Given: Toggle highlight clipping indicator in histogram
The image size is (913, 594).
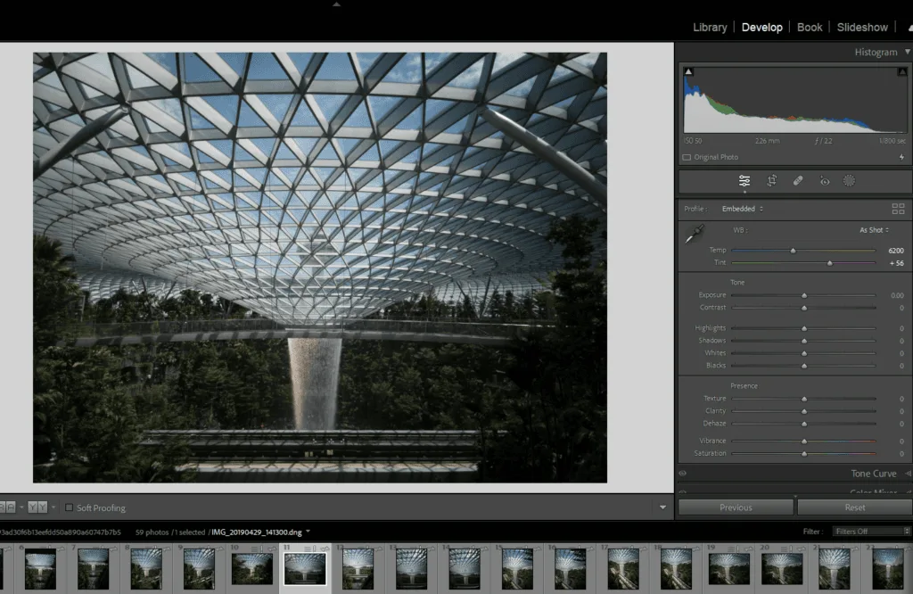Looking at the screenshot, I should click(902, 71).
